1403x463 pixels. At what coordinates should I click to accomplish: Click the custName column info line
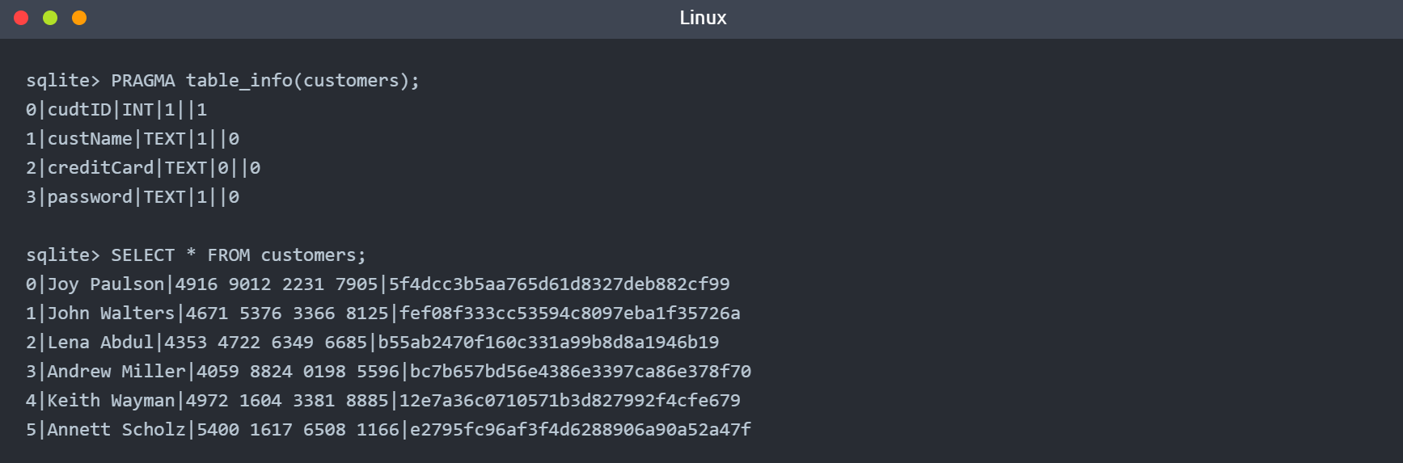click(133, 139)
